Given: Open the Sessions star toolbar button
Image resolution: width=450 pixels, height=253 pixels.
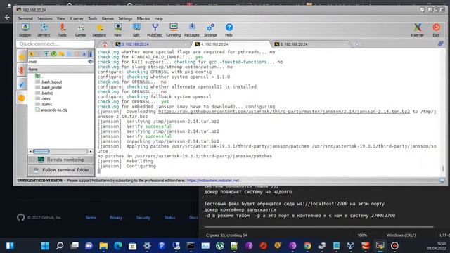Looking at the screenshot, I should 99,30.
